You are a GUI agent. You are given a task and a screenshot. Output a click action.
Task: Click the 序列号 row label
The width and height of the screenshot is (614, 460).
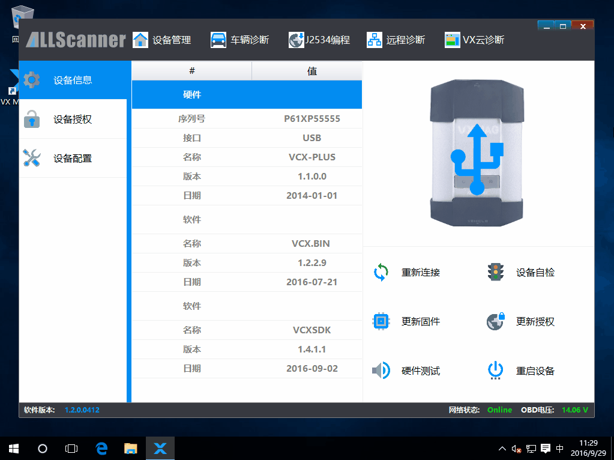(x=192, y=119)
